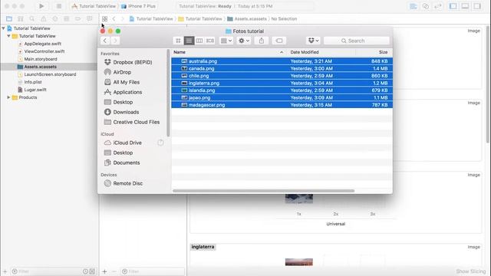Screen dimensions: 491x276
Task: Add new asset with plus button
Action: [104, 271]
